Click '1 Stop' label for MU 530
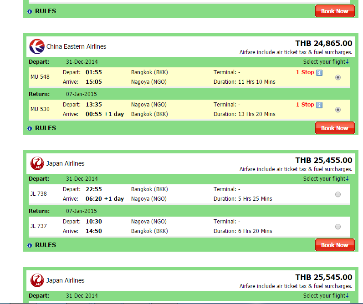363x304 pixels. point(305,105)
